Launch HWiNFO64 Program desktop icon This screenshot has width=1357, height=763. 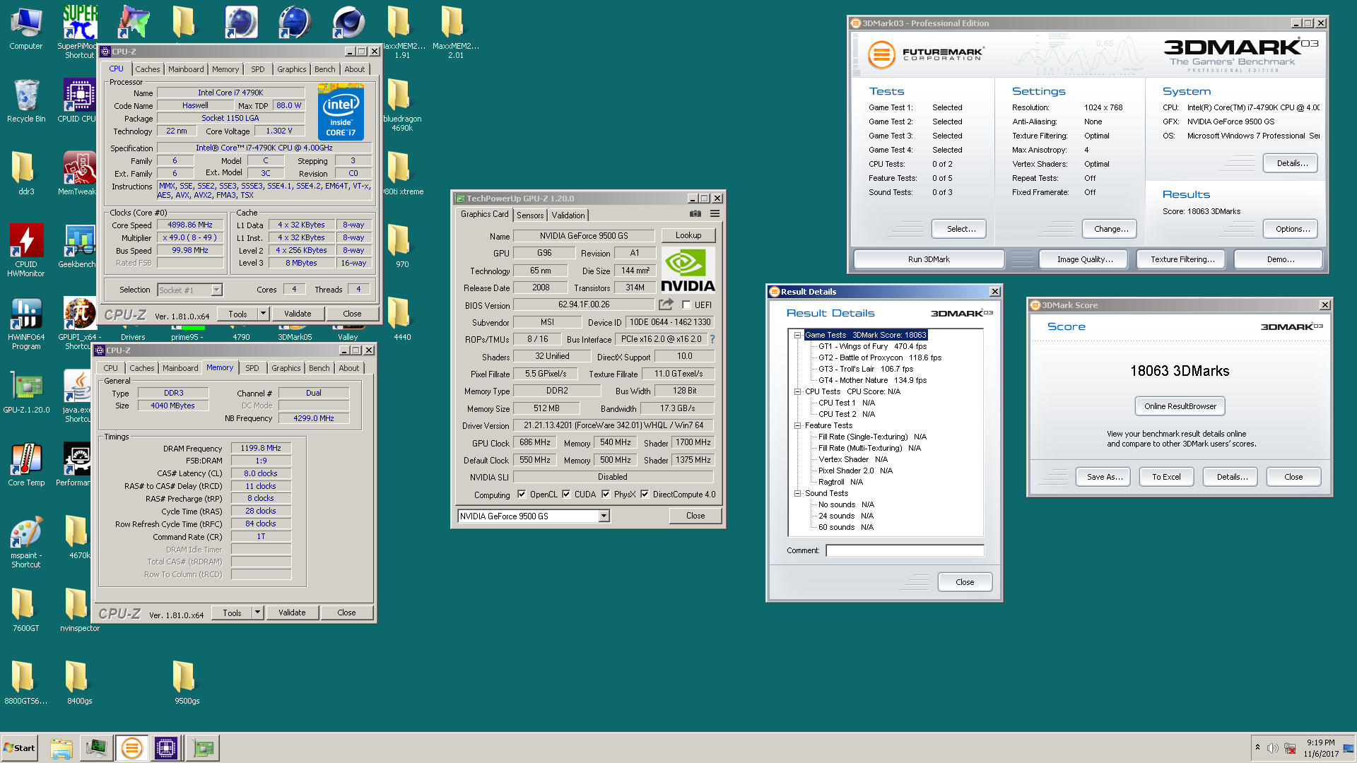pyautogui.click(x=26, y=324)
